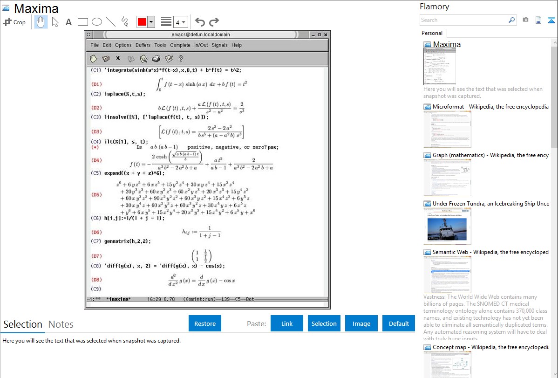Screen dimensions: 558x378
Task: Open the Complete menu in emacs window
Action: 180,45
